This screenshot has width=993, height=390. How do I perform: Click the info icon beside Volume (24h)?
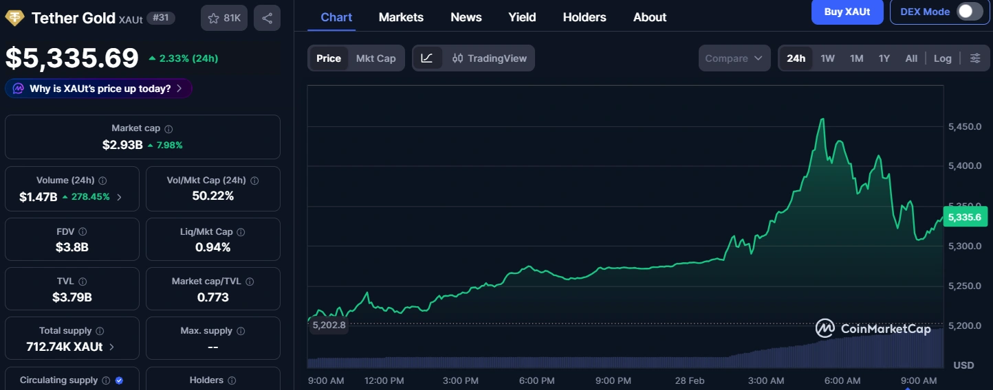(x=102, y=181)
